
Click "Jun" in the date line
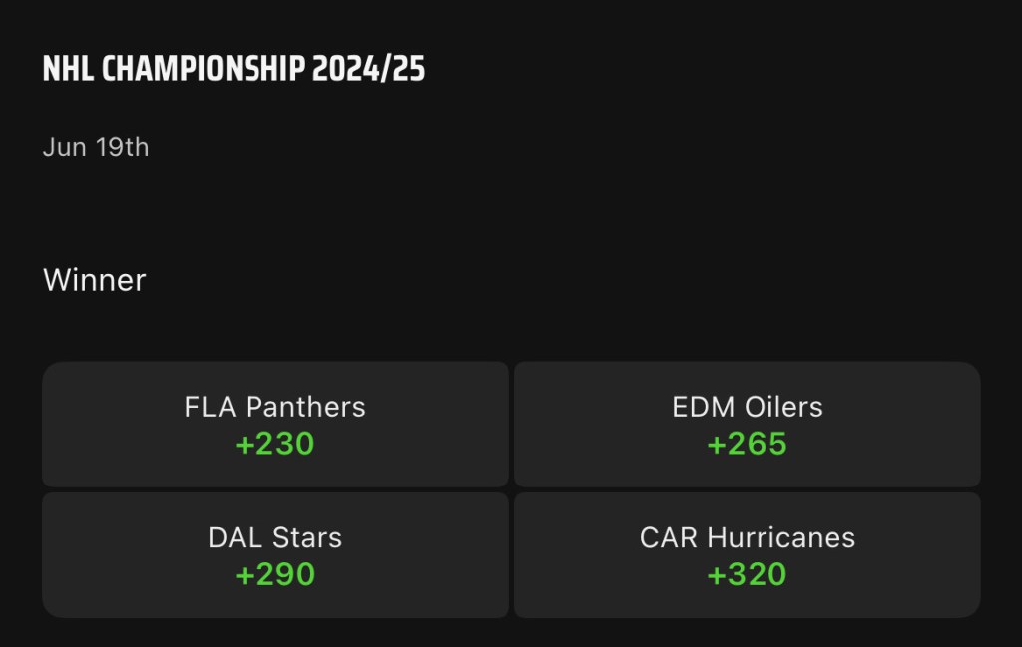[x=64, y=147]
